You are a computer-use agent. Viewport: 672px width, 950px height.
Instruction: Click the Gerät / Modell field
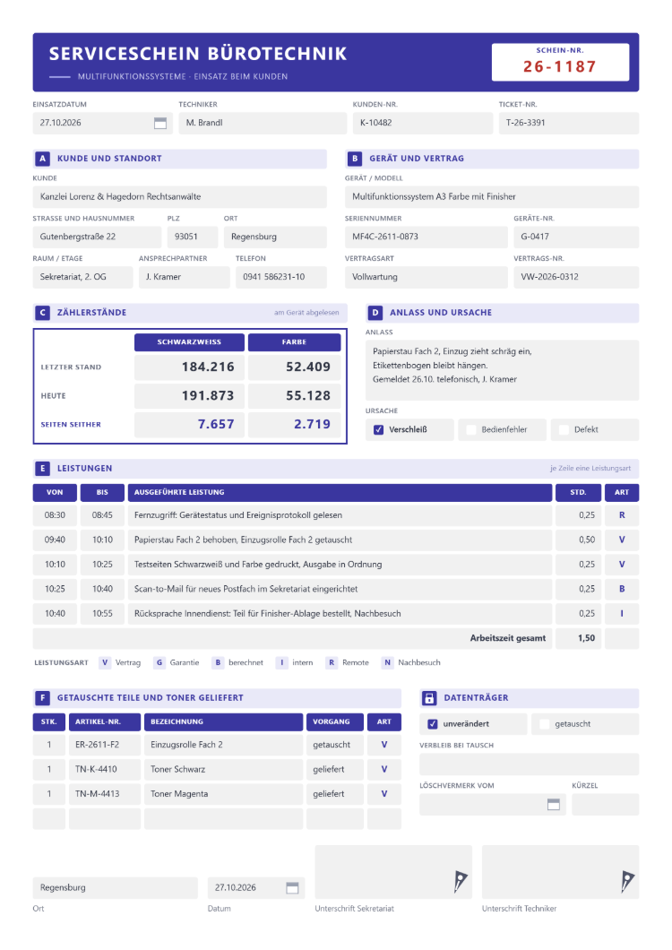tap(491, 197)
